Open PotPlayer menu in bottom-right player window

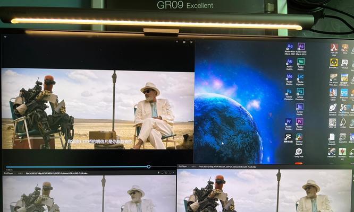tap(183, 166)
